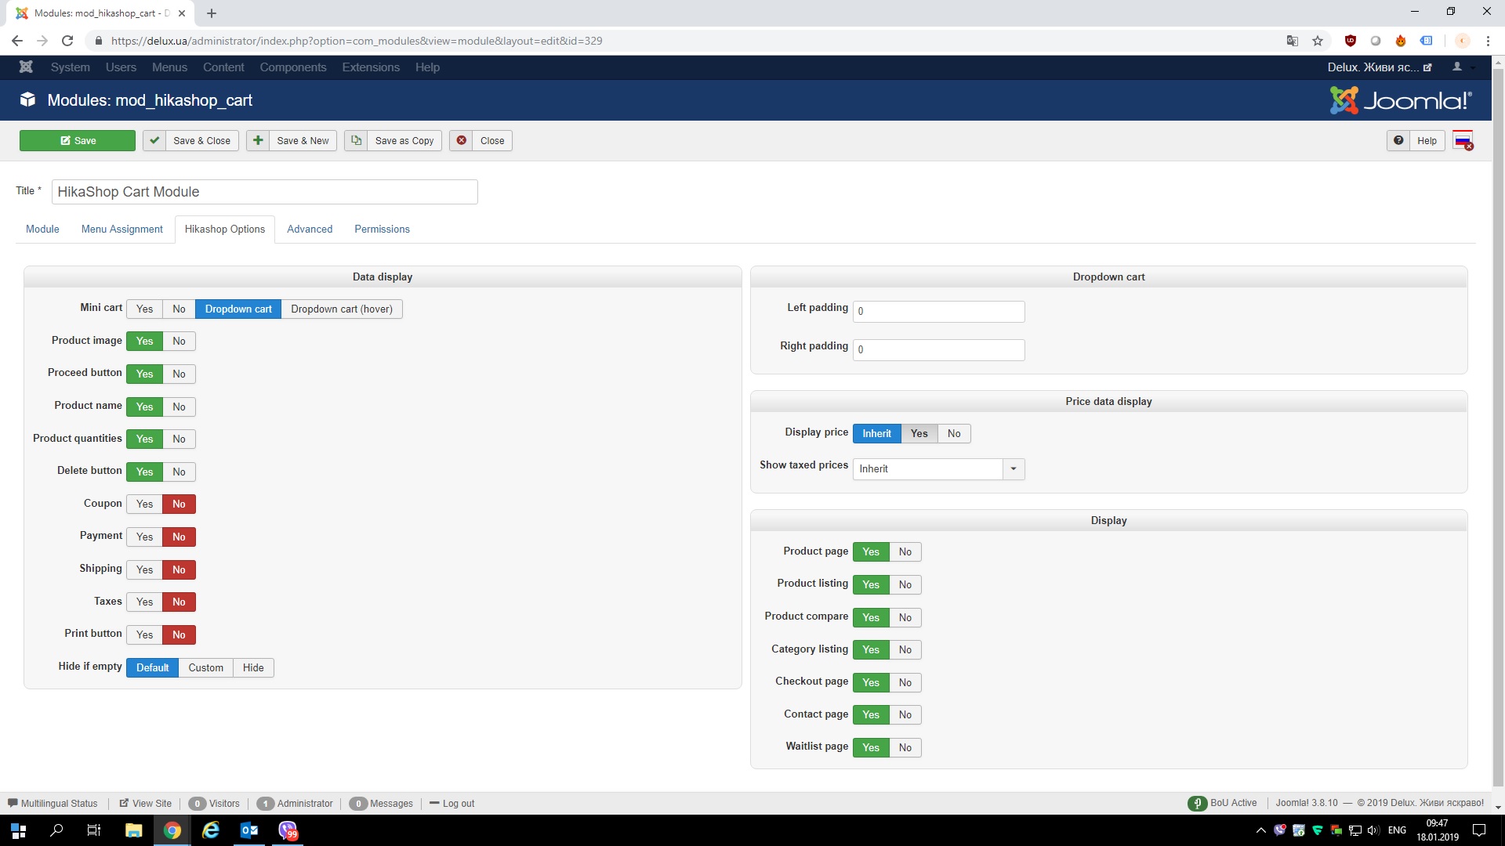Switch to the Menu Assignment tab

pos(121,230)
